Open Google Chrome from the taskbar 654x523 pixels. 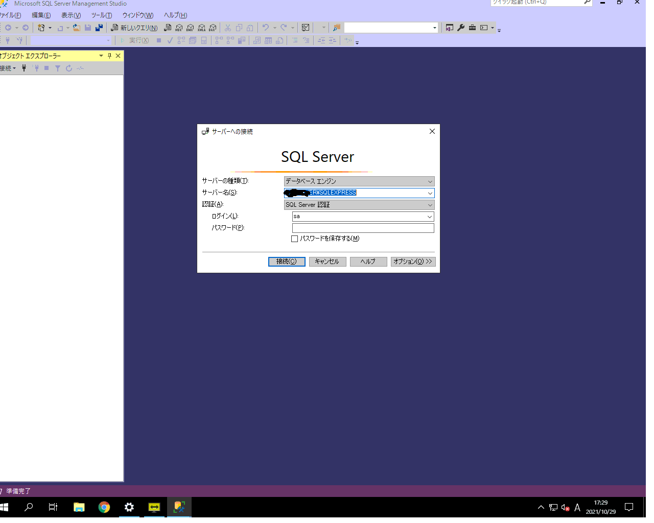(x=104, y=507)
